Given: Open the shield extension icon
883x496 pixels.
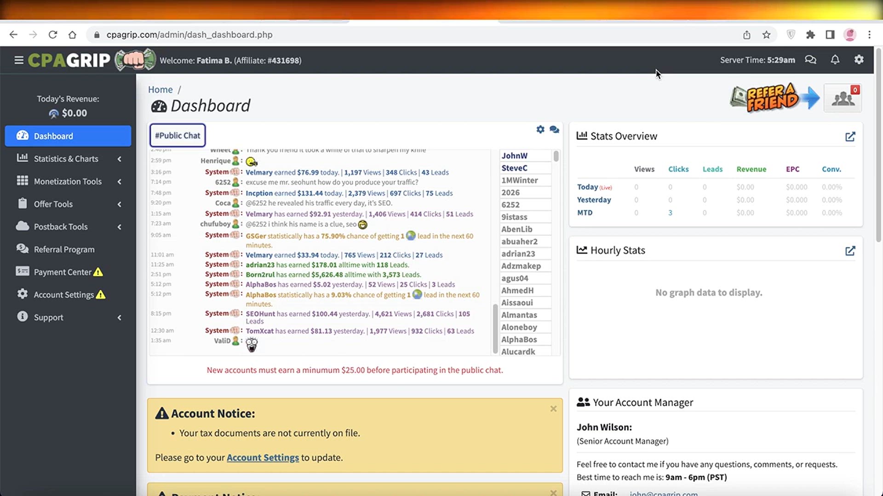Looking at the screenshot, I should pyautogui.click(x=791, y=34).
